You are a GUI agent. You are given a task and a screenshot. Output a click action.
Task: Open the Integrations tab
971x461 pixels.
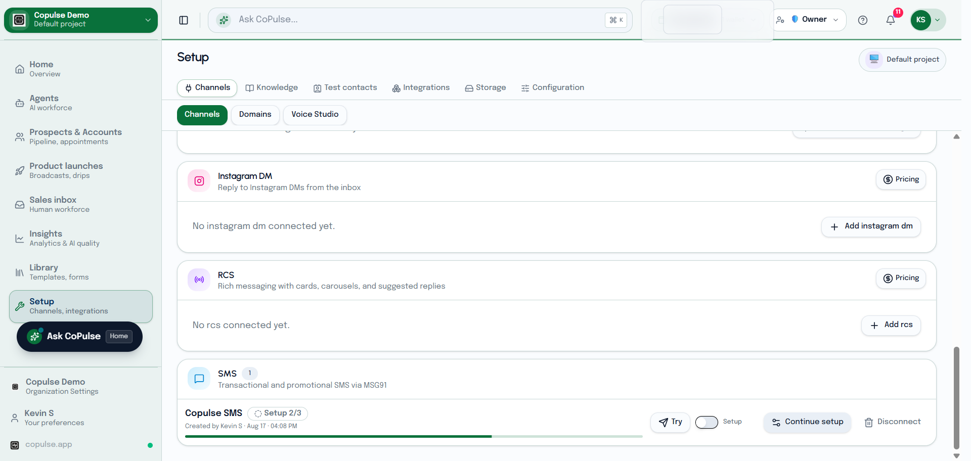[421, 87]
